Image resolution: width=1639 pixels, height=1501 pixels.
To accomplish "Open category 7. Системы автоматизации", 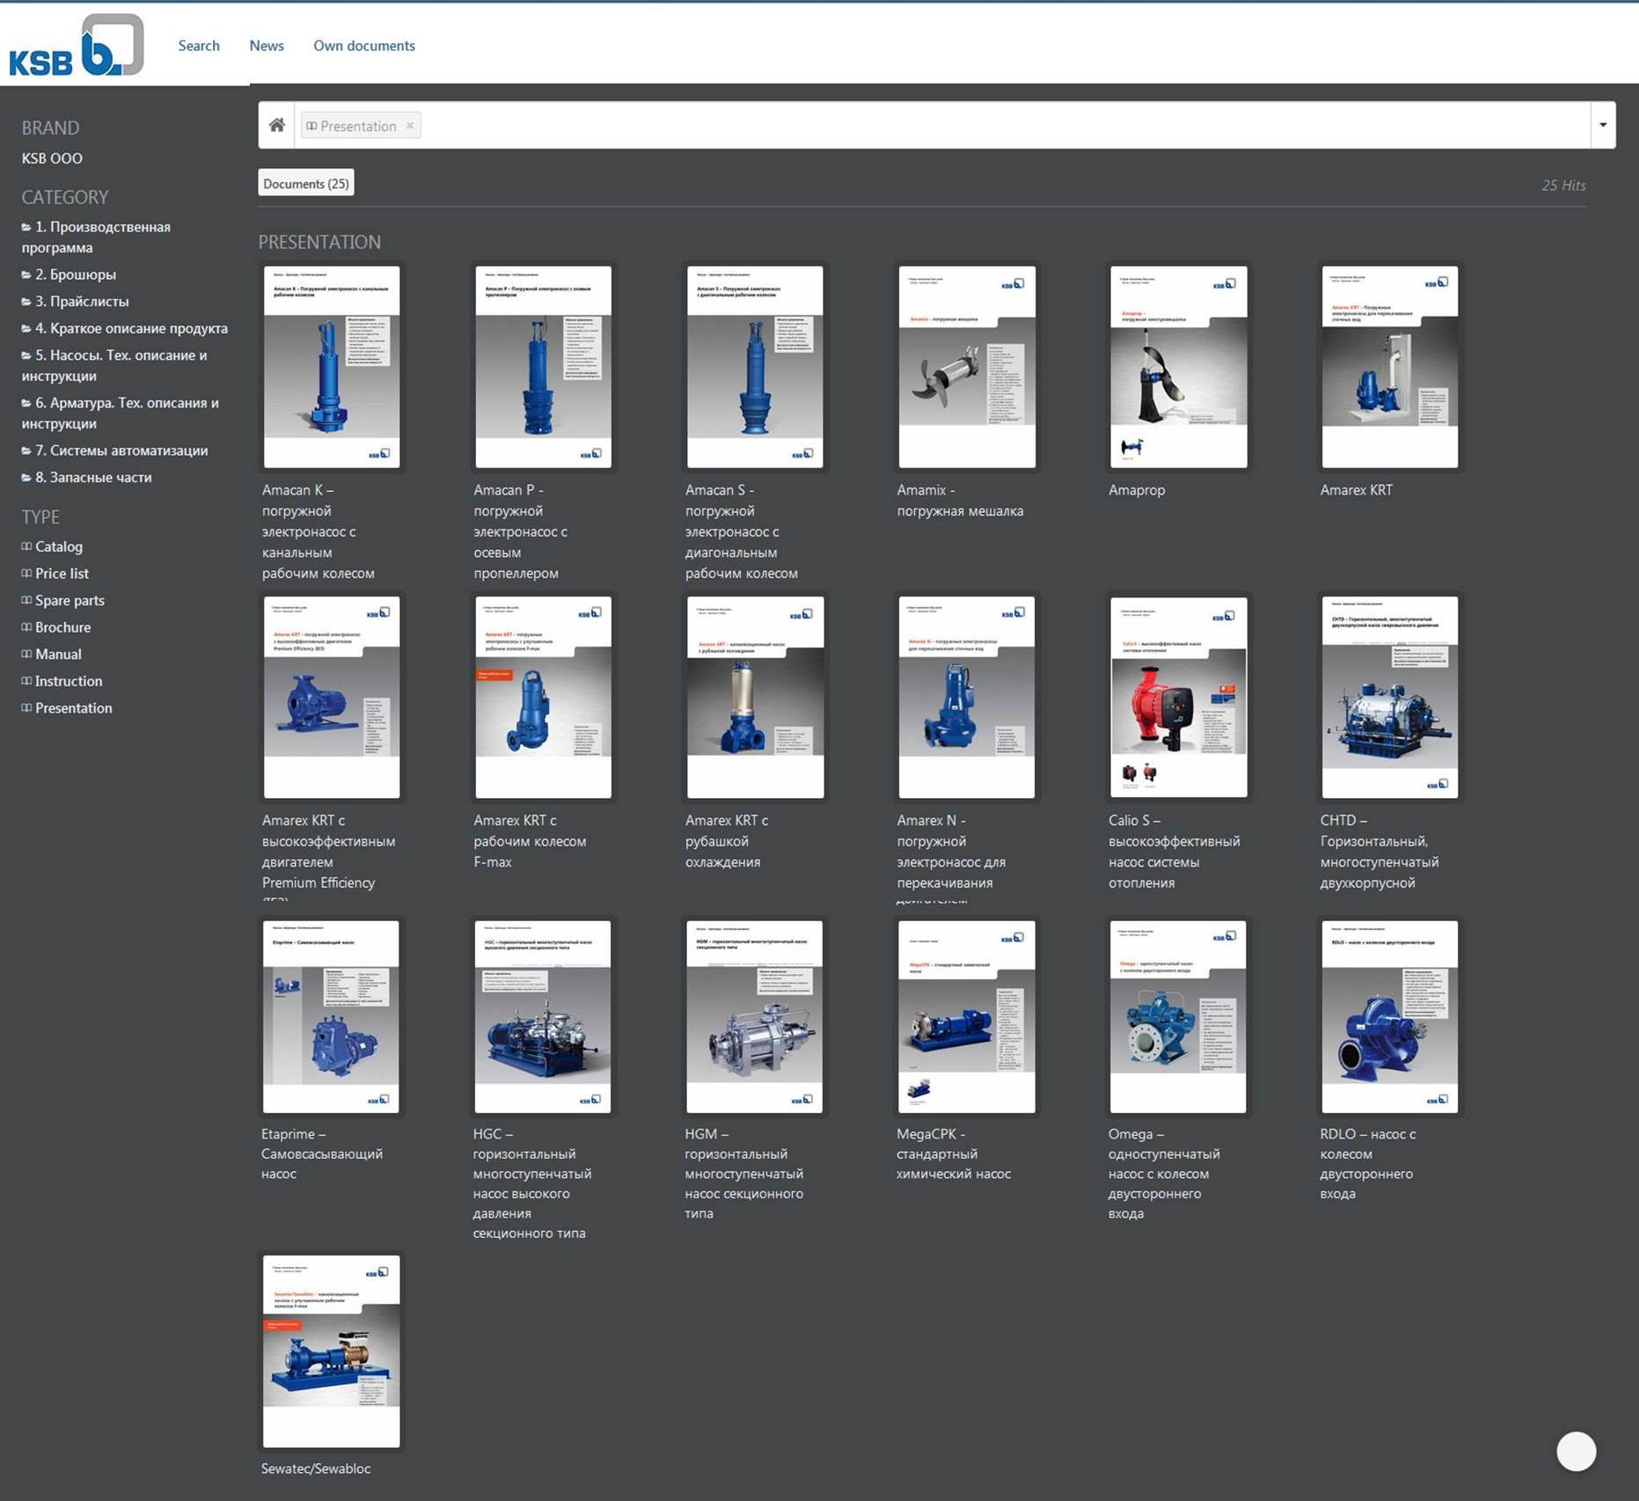I will tap(114, 450).
